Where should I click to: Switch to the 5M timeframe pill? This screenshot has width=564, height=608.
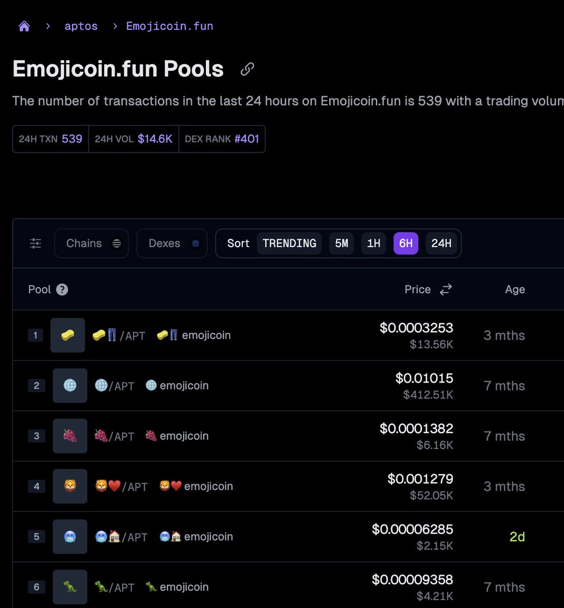pyautogui.click(x=341, y=243)
